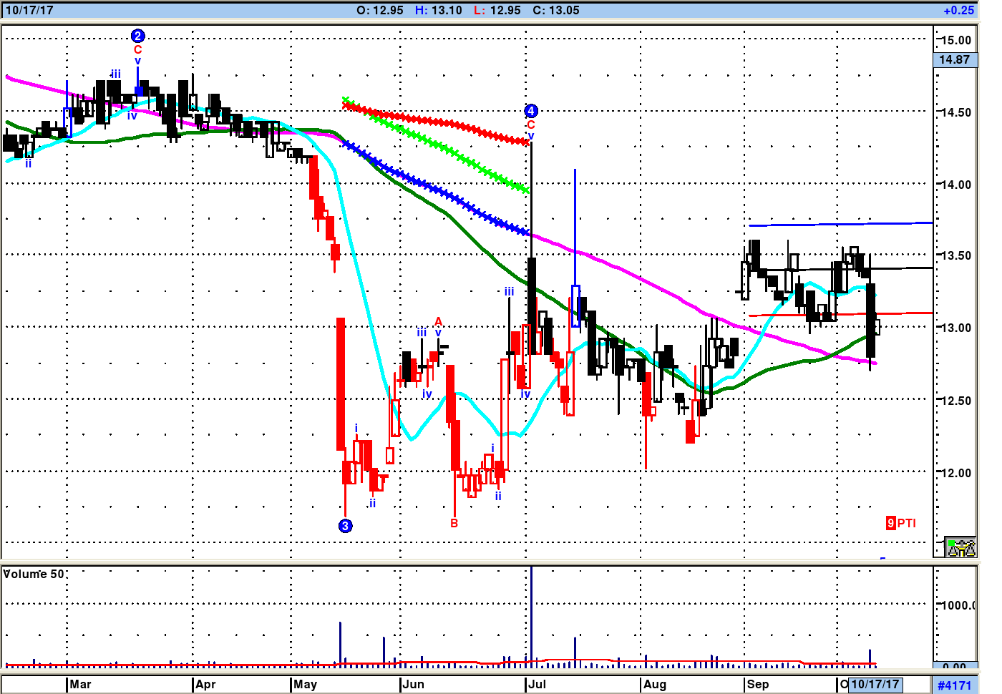Click the balance scales icon on price axis

coord(960,547)
